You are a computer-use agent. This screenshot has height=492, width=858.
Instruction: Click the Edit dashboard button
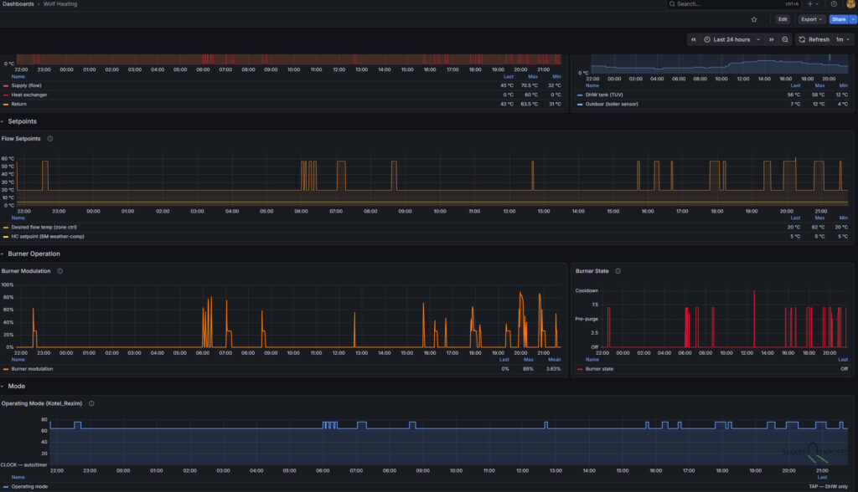coord(782,19)
